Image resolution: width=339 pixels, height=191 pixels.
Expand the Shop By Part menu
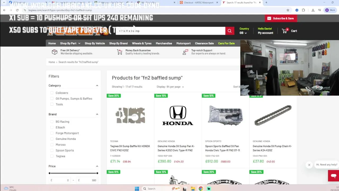(70, 43)
